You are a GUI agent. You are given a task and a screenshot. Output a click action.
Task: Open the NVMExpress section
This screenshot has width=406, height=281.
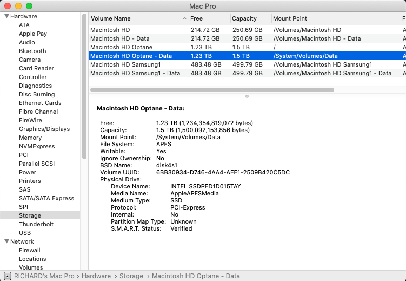pyautogui.click(x=37, y=146)
